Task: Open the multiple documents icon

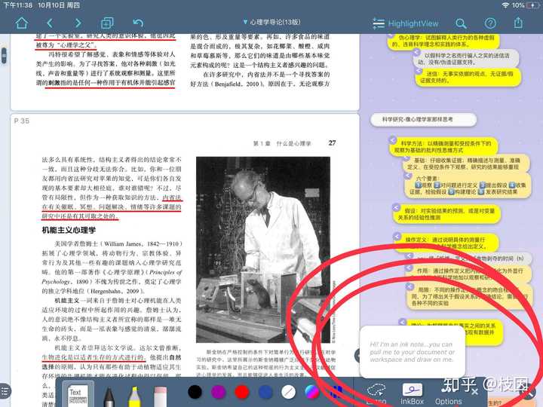Action: tap(107, 23)
